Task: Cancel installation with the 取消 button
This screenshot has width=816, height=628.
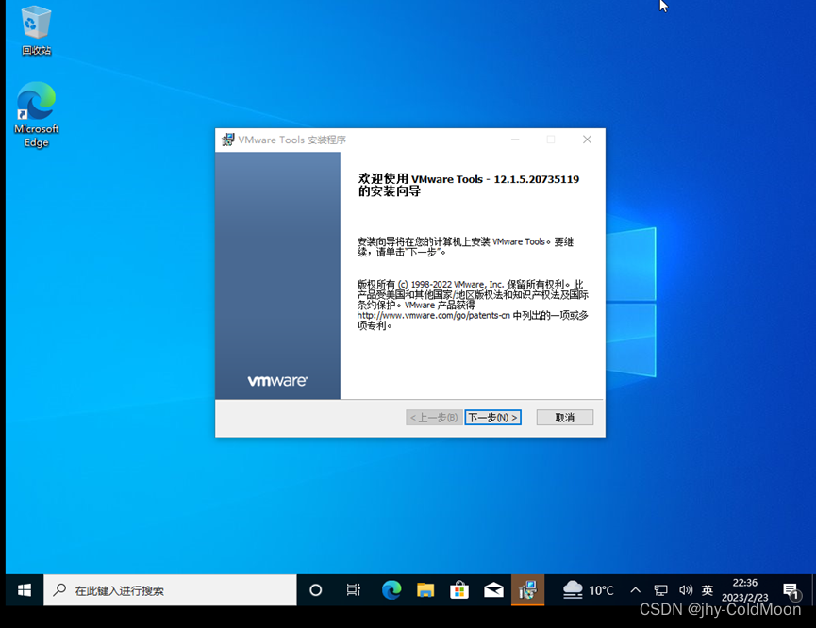Action: [564, 417]
